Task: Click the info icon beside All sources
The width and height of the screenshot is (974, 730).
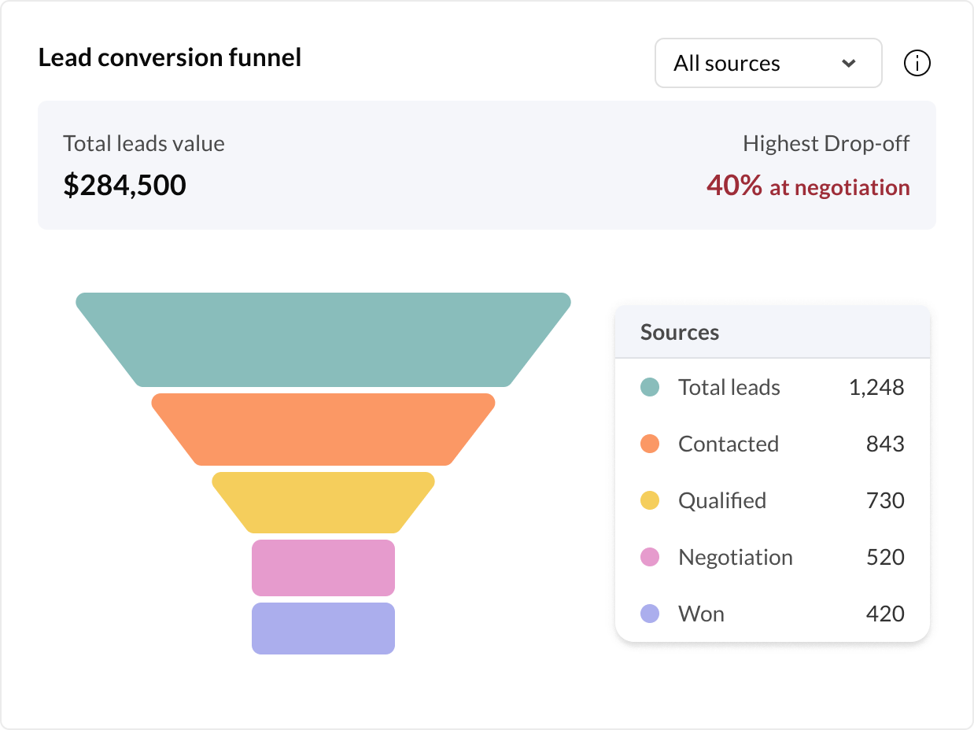Action: pyautogui.click(x=917, y=63)
